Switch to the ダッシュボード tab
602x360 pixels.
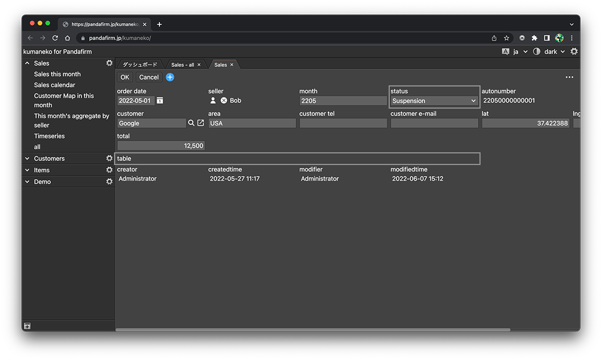point(140,65)
